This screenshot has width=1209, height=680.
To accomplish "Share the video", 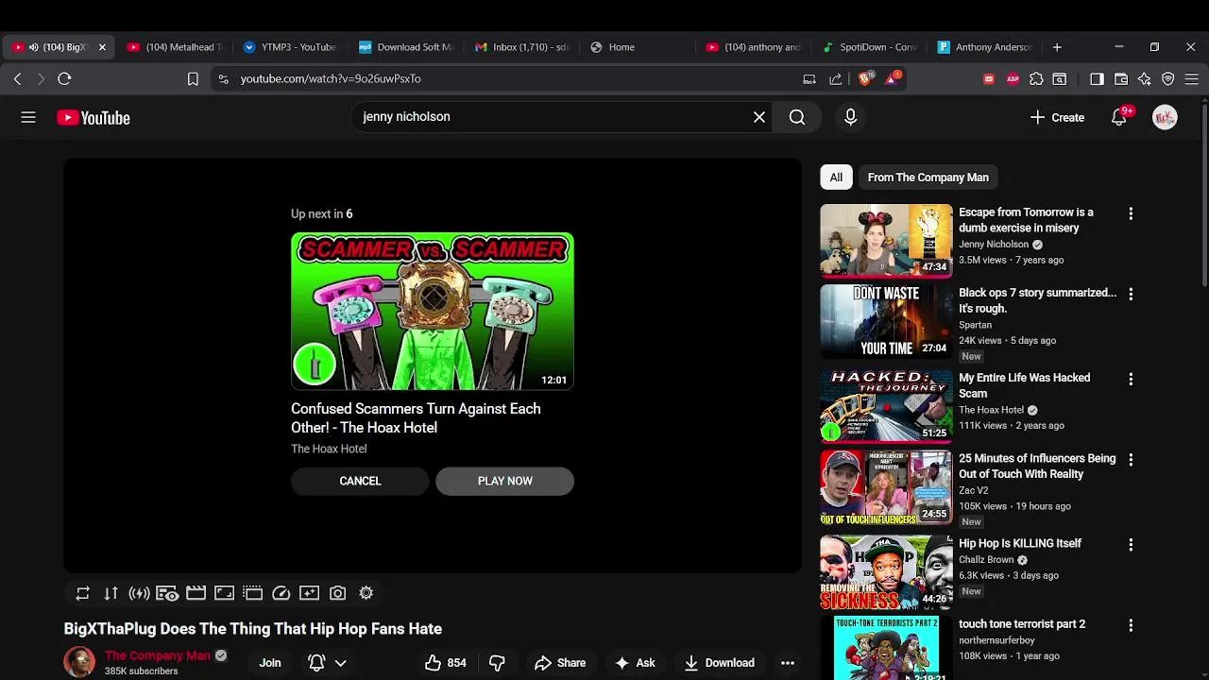I will click(560, 663).
